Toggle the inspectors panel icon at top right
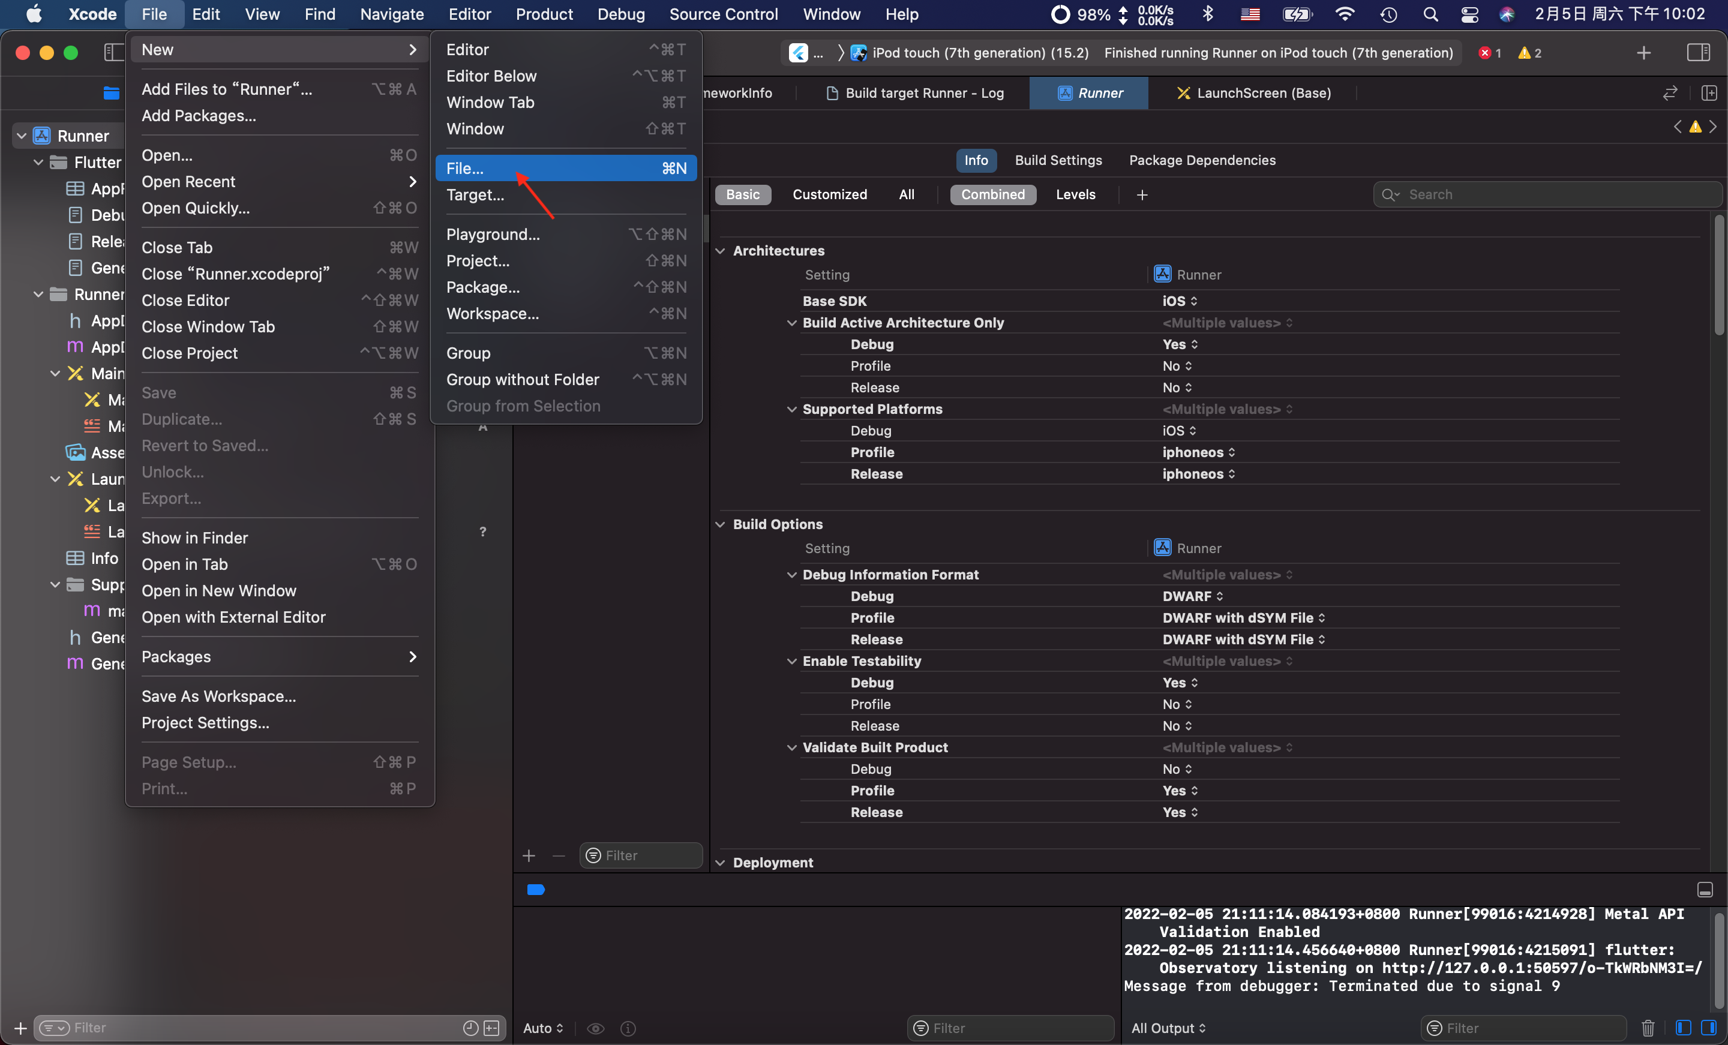The width and height of the screenshot is (1728, 1045). coord(1698,53)
